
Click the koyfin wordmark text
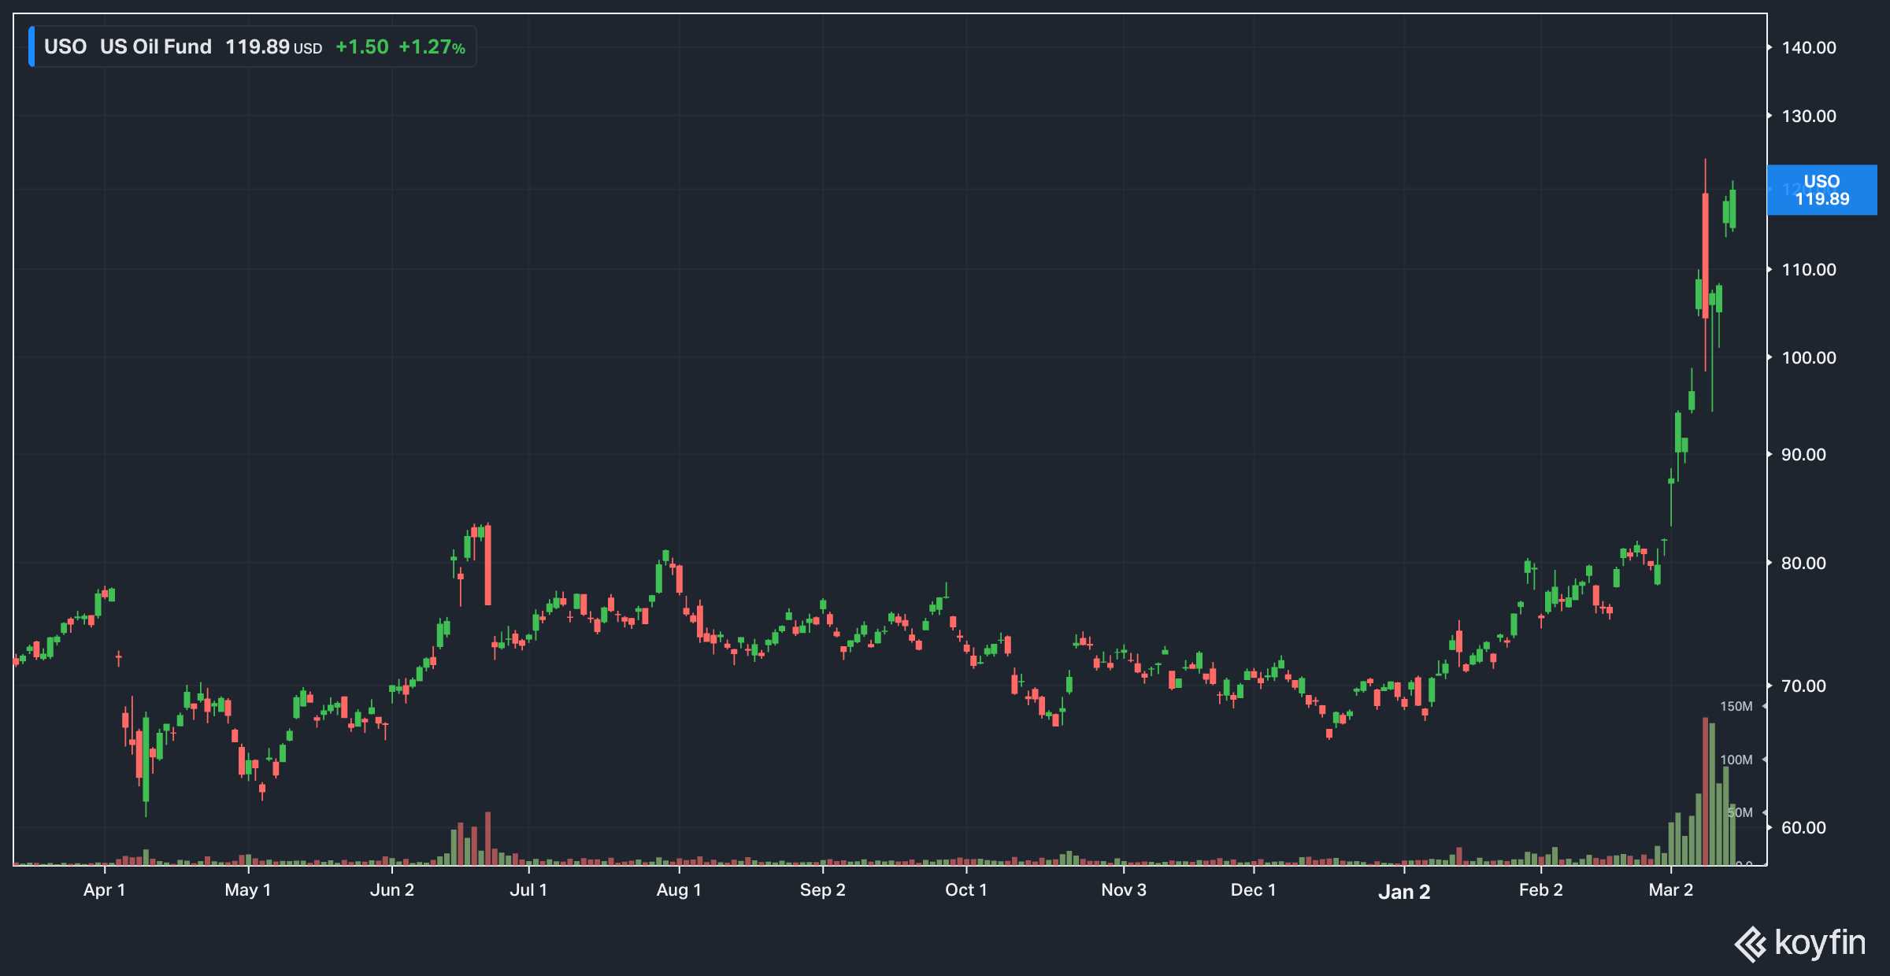tap(1820, 942)
